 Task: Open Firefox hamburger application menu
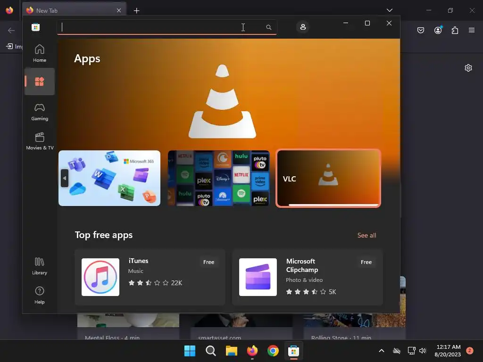(472, 30)
